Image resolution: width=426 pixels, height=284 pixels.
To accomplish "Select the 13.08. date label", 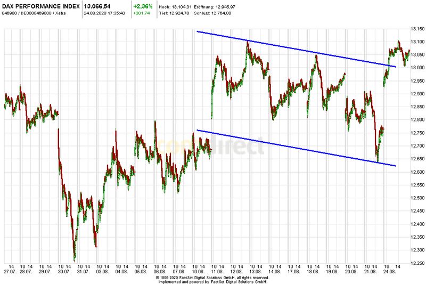I will click(x=256, y=272).
